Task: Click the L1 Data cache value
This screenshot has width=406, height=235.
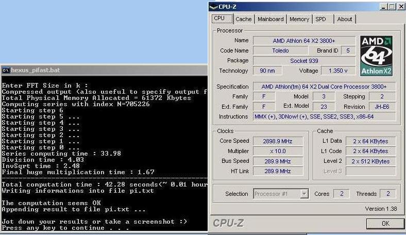Action: pos(370,141)
